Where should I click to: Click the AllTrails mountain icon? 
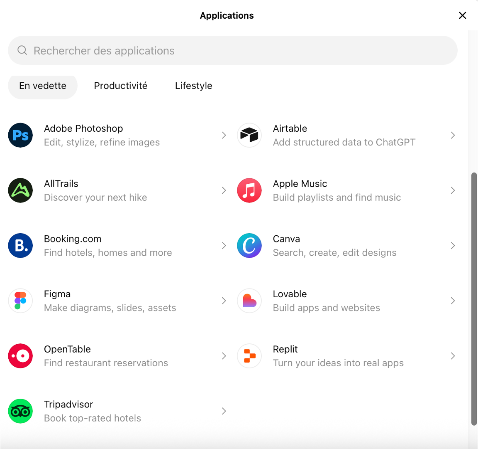[20, 190]
